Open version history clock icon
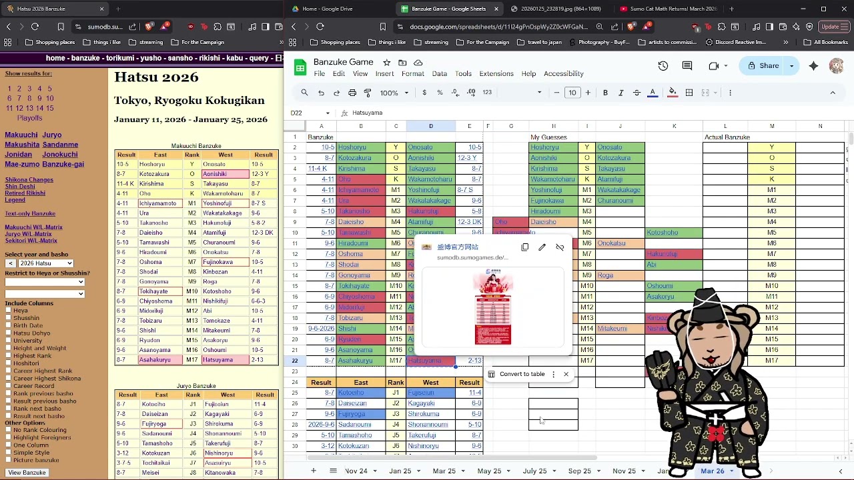 [663, 66]
